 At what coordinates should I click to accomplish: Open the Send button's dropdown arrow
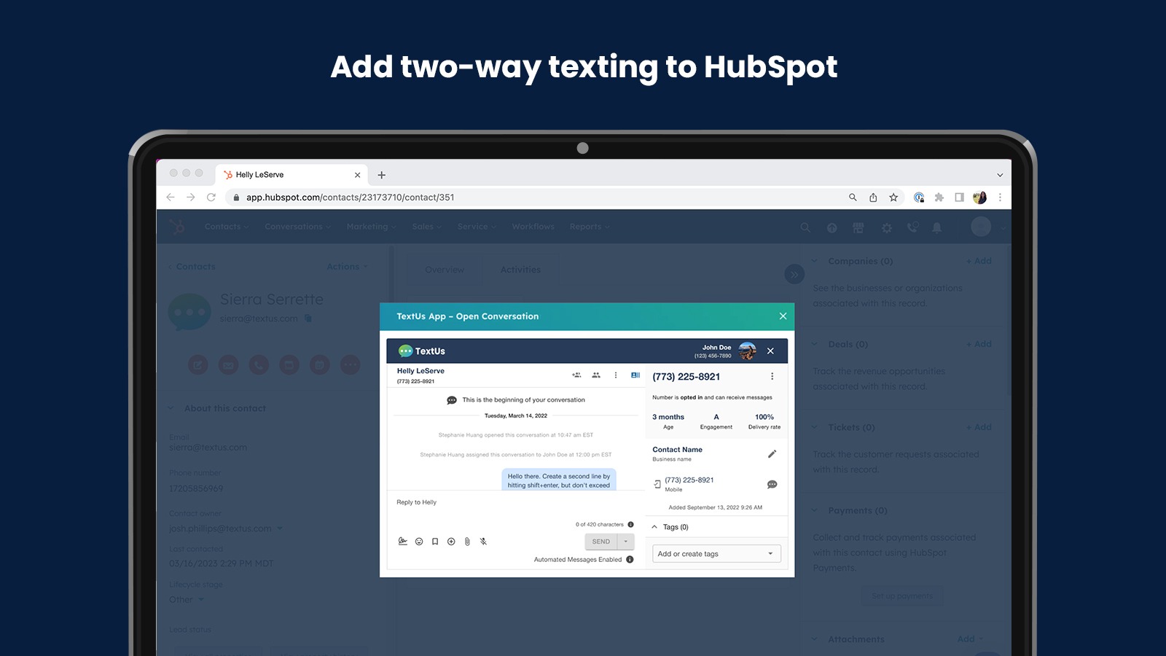coord(624,541)
